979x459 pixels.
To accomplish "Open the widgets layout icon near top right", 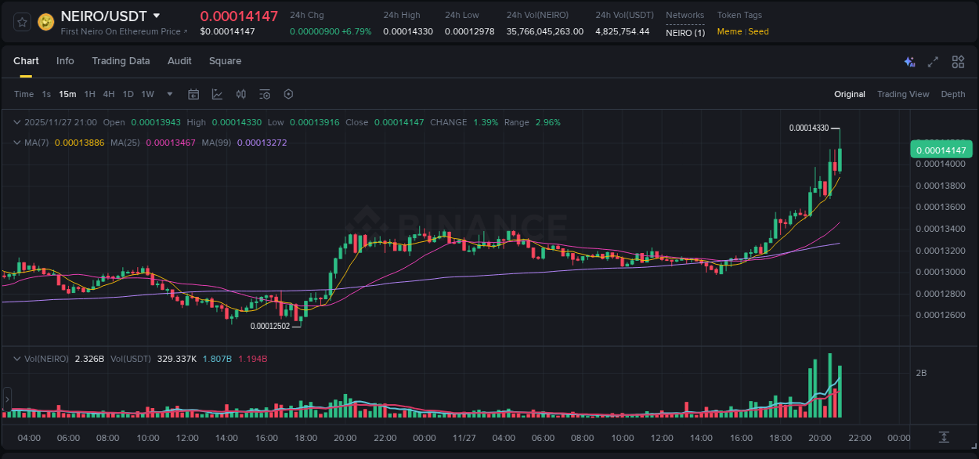I will 958,61.
